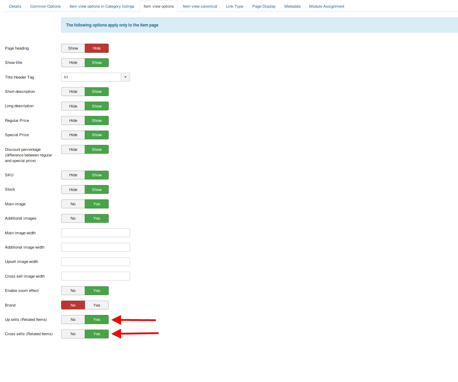Hide the Long description
The width and height of the screenshot is (458, 382).
pos(73,106)
